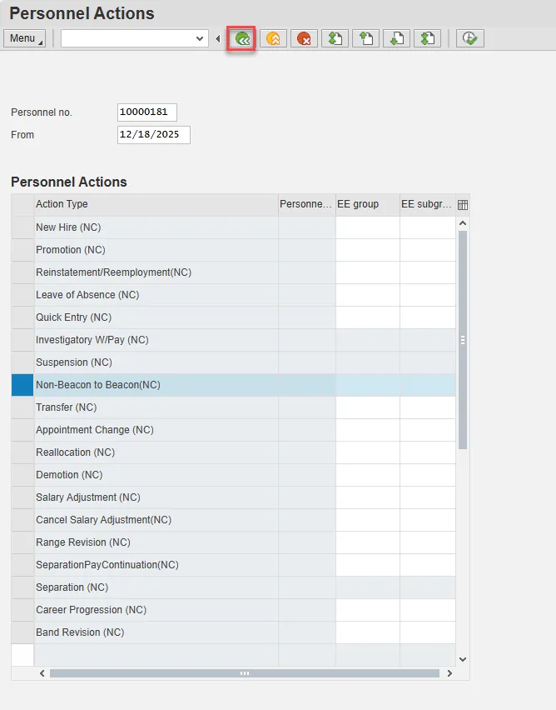This screenshot has height=710, width=556.
Task: Click the First Page icon
Action: coord(335,38)
